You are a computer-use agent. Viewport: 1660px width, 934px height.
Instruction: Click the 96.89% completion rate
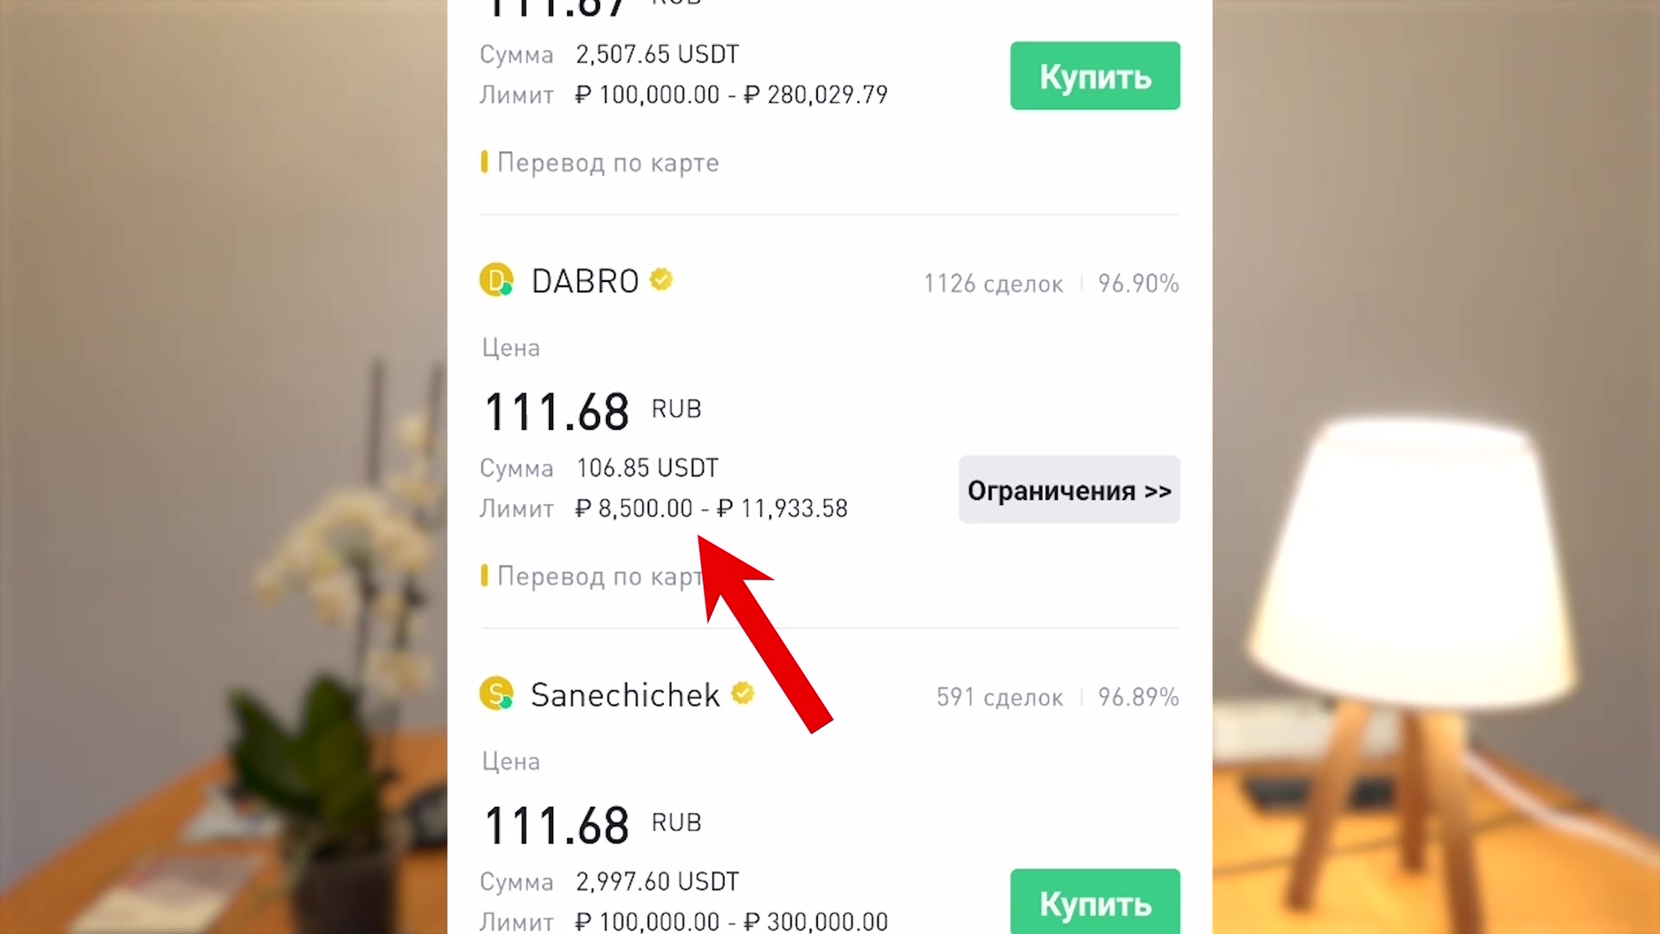tap(1138, 697)
